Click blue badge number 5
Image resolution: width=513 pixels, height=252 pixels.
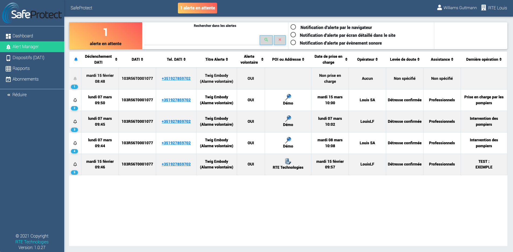(74, 172)
